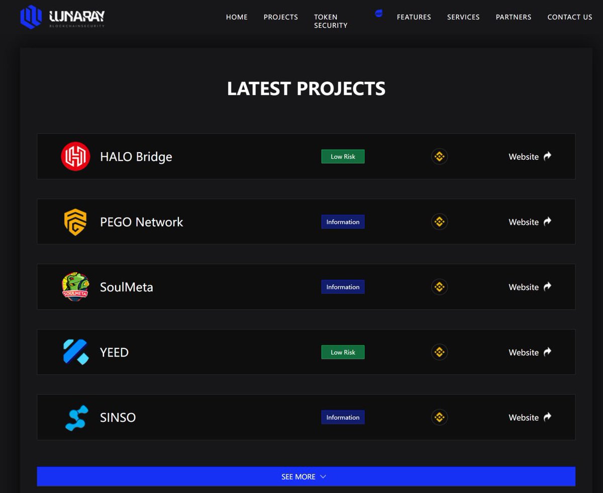Viewport: 603px width, 493px height.
Task: Open the CONTACT US menu item
Action: tap(570, 17)
